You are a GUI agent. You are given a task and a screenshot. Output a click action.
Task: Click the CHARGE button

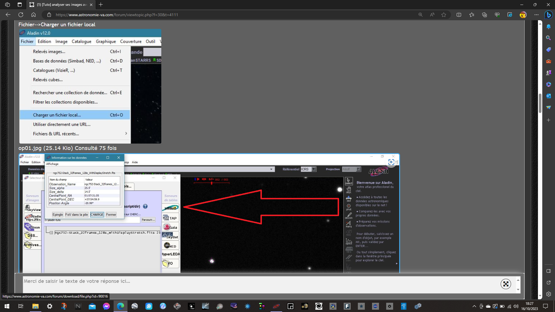coord(97,215)
